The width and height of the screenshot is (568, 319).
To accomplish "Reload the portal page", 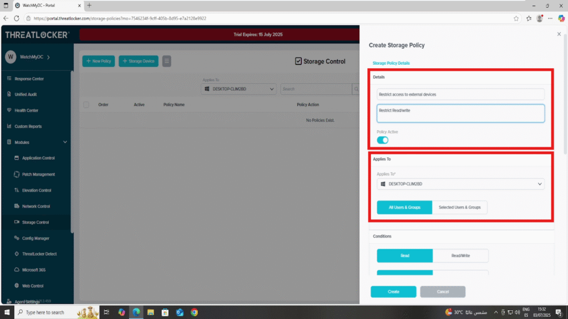I will (17, 18).
